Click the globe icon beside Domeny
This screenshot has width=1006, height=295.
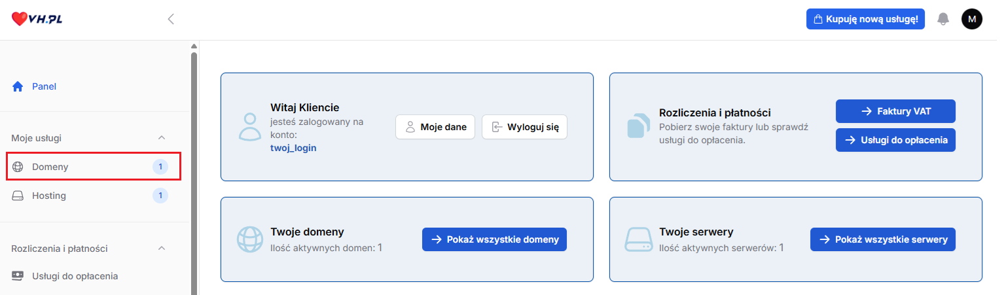18,167
